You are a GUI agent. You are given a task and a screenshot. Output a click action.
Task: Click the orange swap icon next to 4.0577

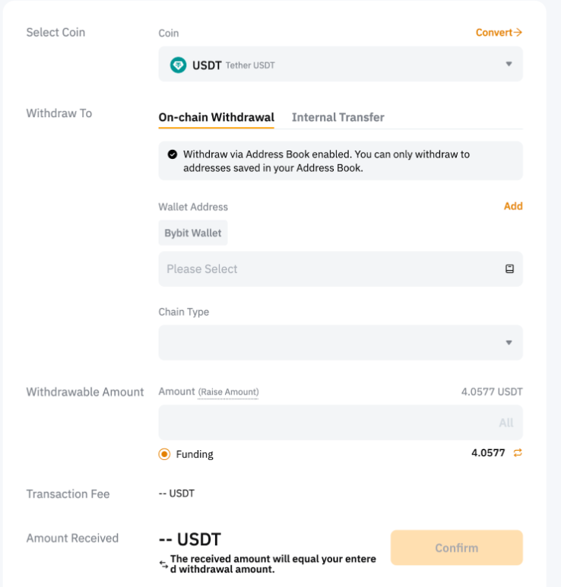click(518, 453)
